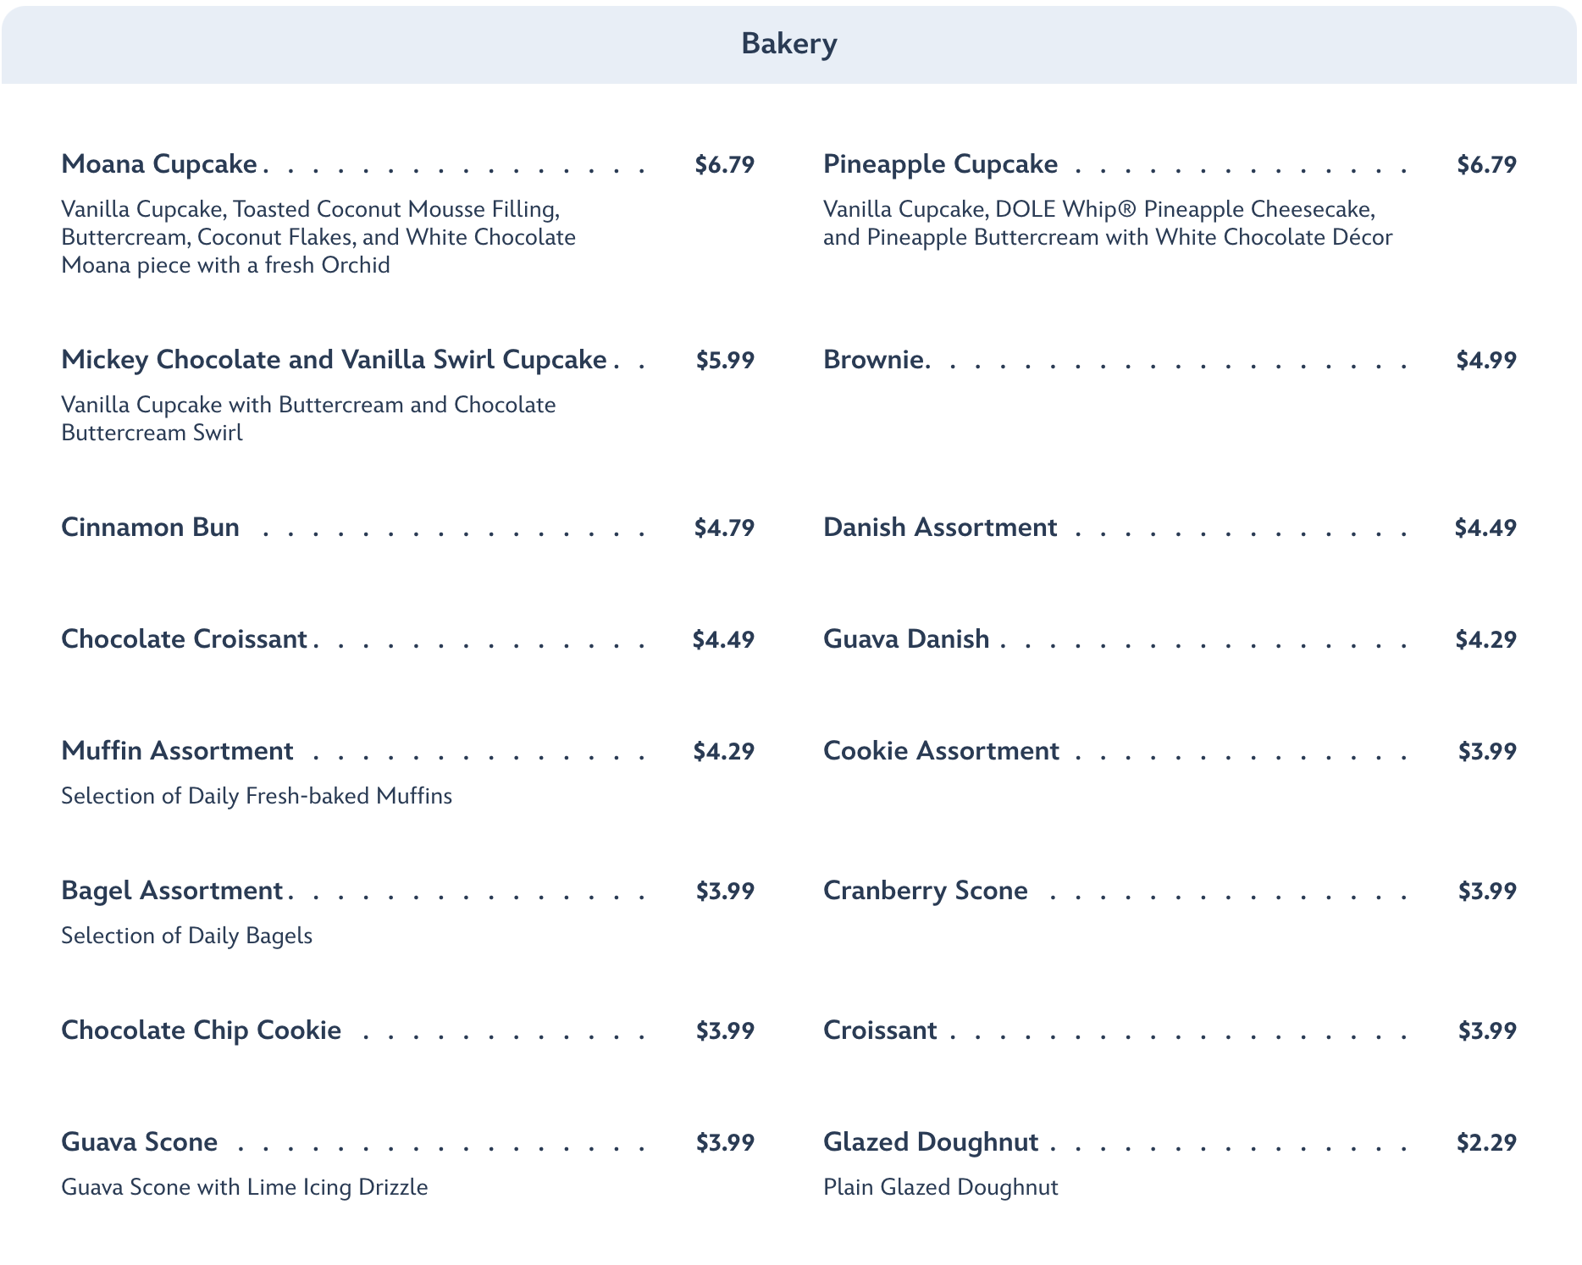Click the Cinnamon Bun item name

pos(150,528)
